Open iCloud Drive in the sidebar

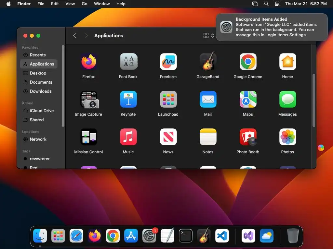[x=39, y=111]
